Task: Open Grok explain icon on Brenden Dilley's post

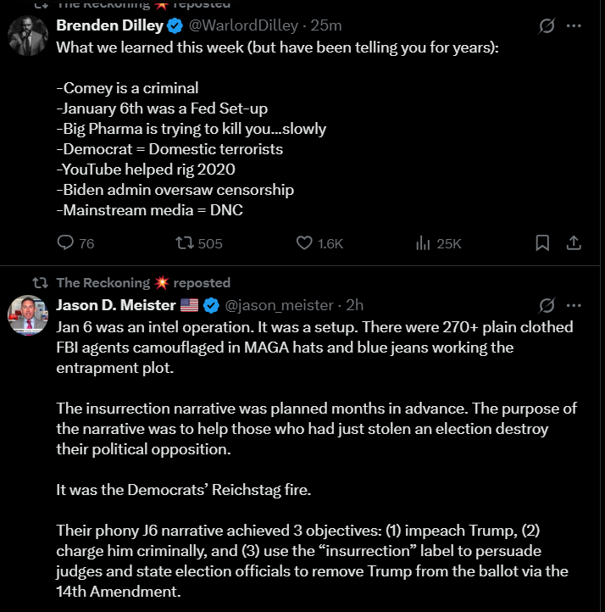Action: [547, 25]
